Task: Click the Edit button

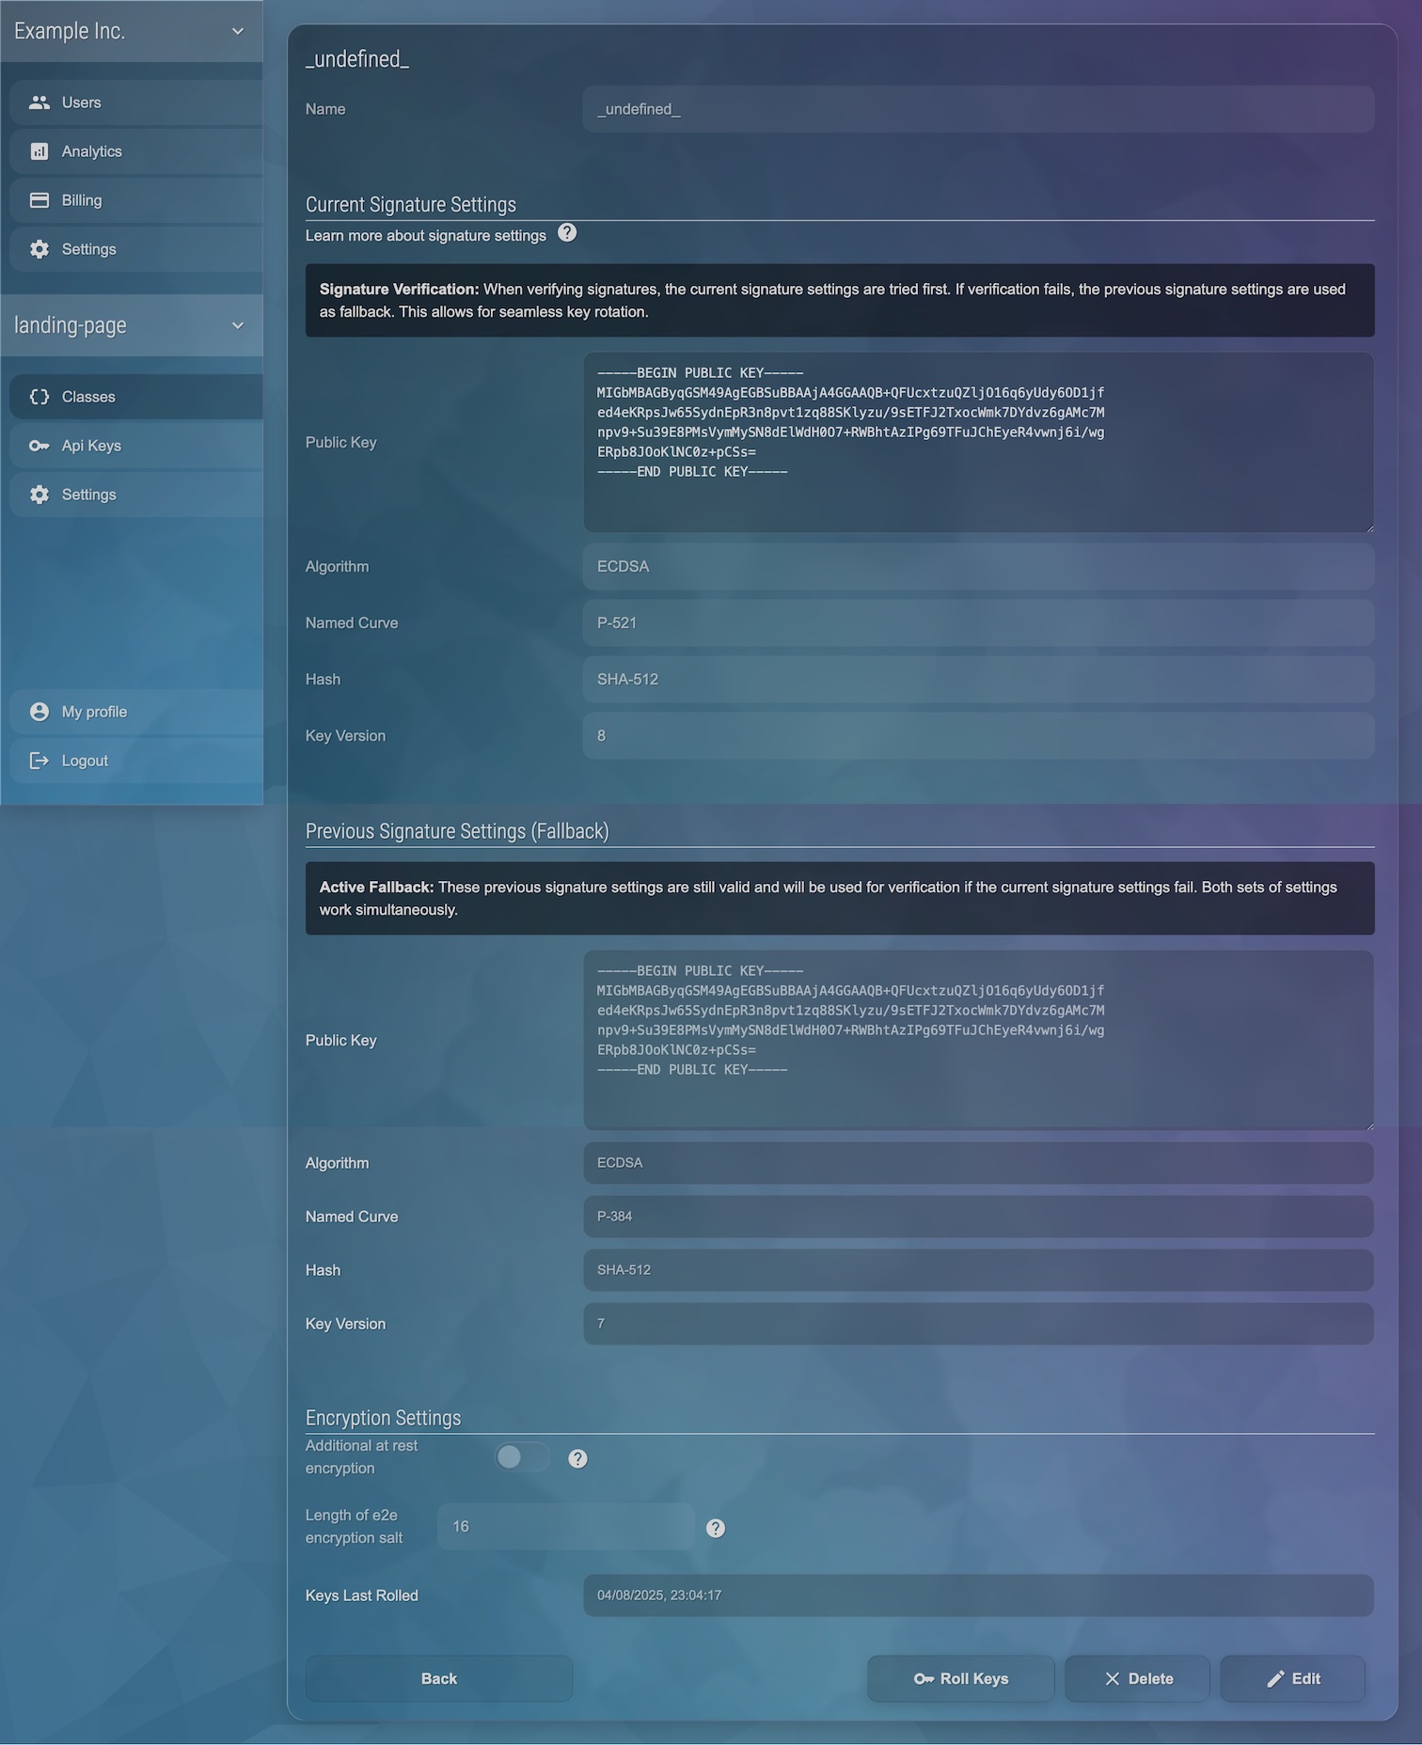Action: [1292, 1678]
